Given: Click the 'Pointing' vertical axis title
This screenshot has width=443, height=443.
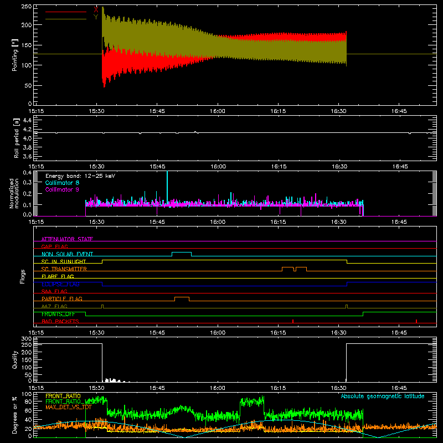Looking at the screenshot, I should click(x=15, y=55).
